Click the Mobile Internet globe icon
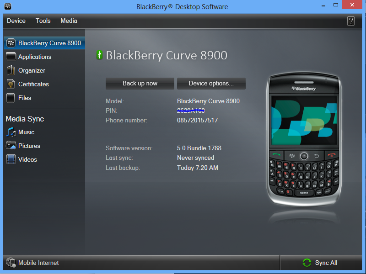The height and width of the screenshot is (274, 366). [11, 263]
